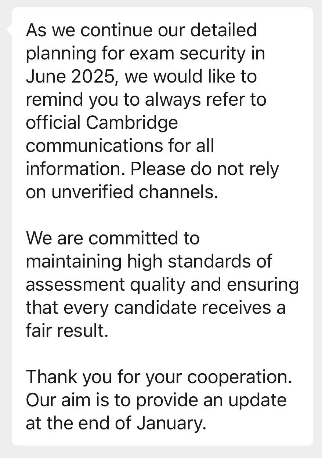Tap the word 'maintaining'
322x458 pixels.
[73, 262]
